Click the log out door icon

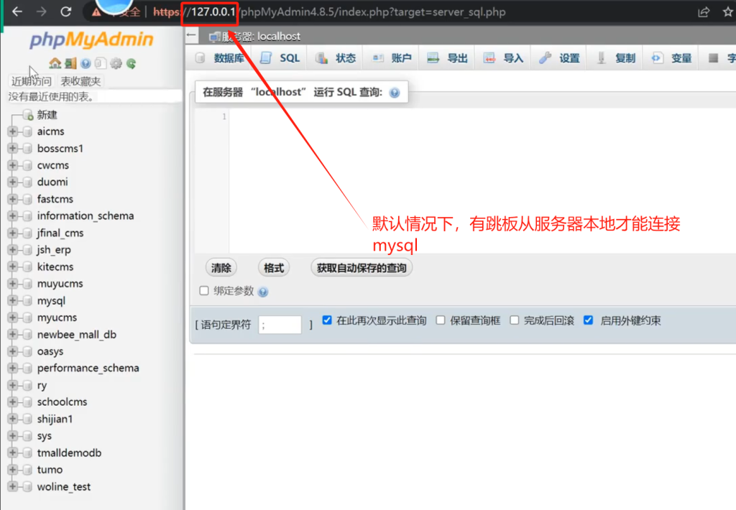[x=71, y=63]
